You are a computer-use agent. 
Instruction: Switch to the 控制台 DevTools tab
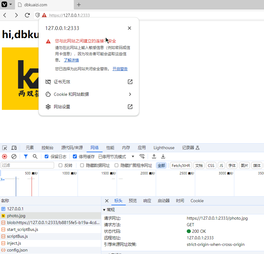(x=47, y=147)
